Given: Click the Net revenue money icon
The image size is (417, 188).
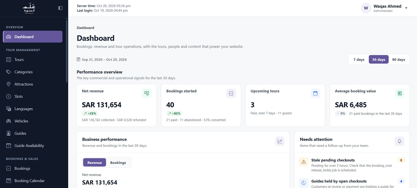Looking at the screenshot, I should 147,93.
